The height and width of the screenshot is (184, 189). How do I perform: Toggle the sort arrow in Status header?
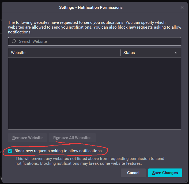[x=176, y=53]
